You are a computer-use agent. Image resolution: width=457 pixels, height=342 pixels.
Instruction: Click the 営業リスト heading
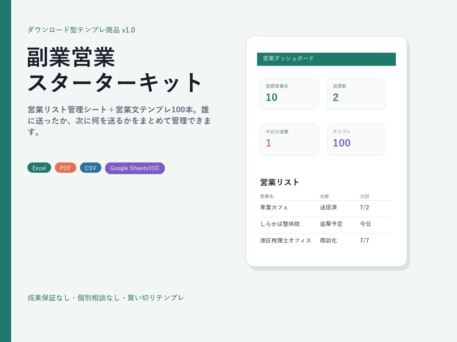[x=279, y=182]
